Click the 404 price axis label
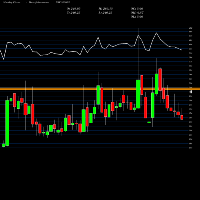This screenshot has height=200, width=200. [190, 49]
